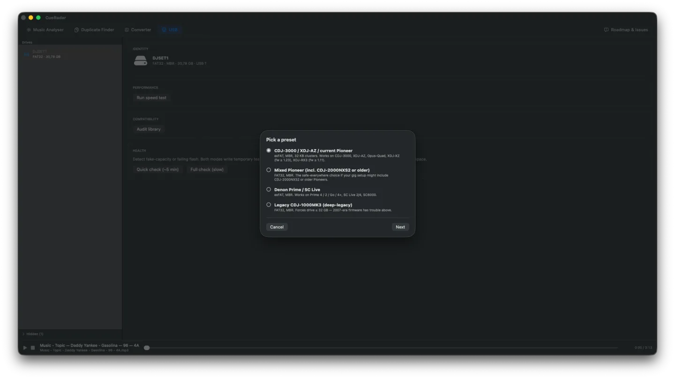Viewport: 675px width, 379px height.
Task: Start the Quick check (~5 min)
Action: 157,169
